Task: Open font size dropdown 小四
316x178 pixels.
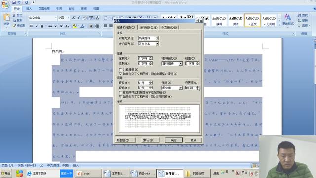Action: (69, 18)
